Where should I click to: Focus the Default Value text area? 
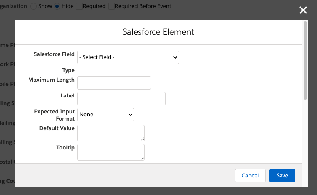111,133
